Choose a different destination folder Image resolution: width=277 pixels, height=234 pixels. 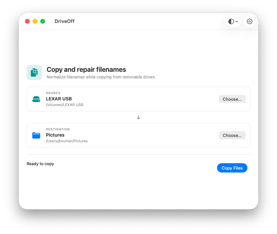click(x=232, y=135)
